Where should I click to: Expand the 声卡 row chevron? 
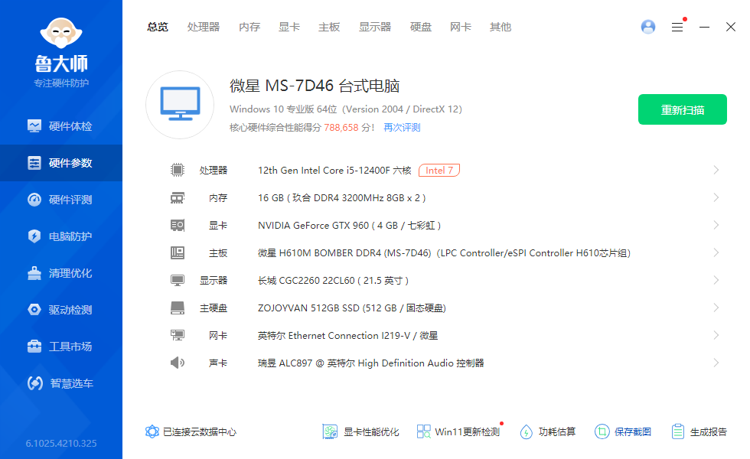point(716,363)
